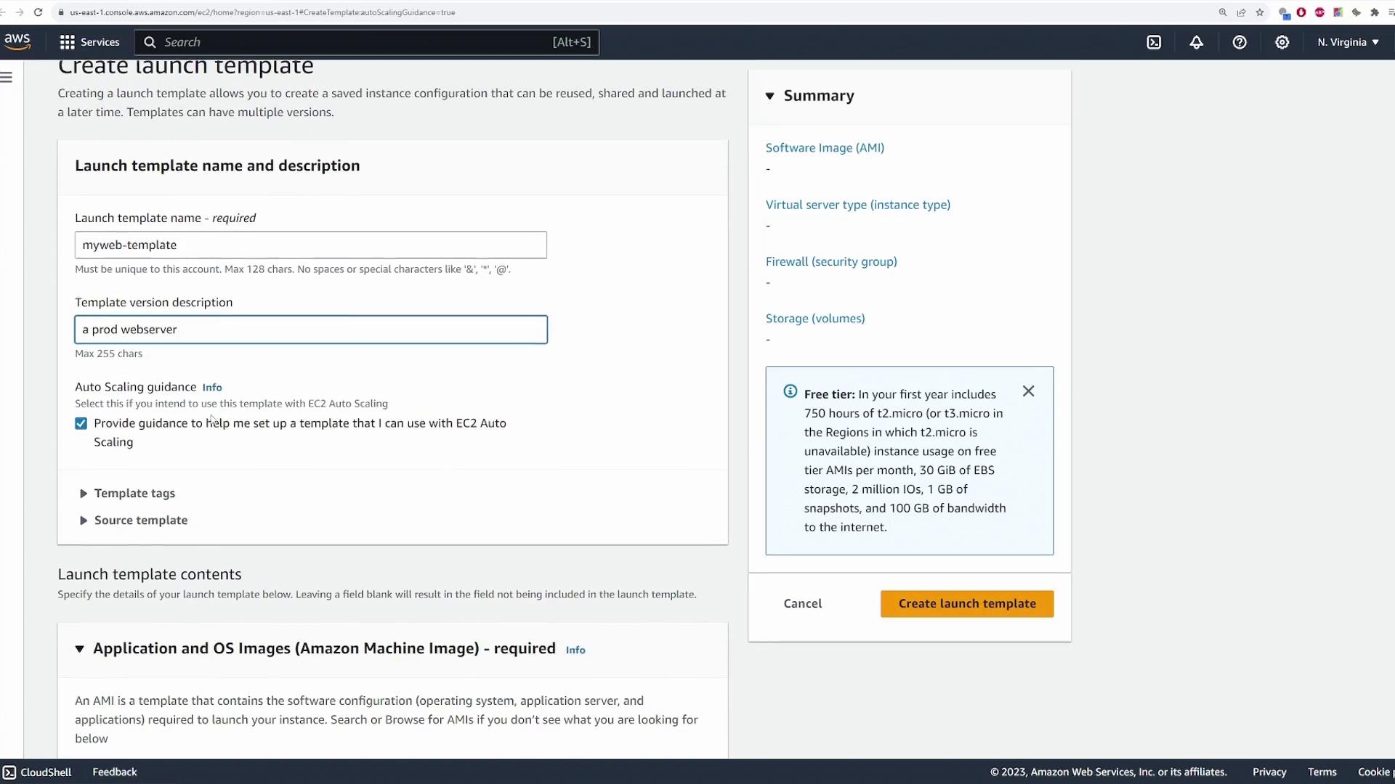Reload the page with browser refresh icon
The height and width of the screenshot is (784, 1395).
coord(38,12)
